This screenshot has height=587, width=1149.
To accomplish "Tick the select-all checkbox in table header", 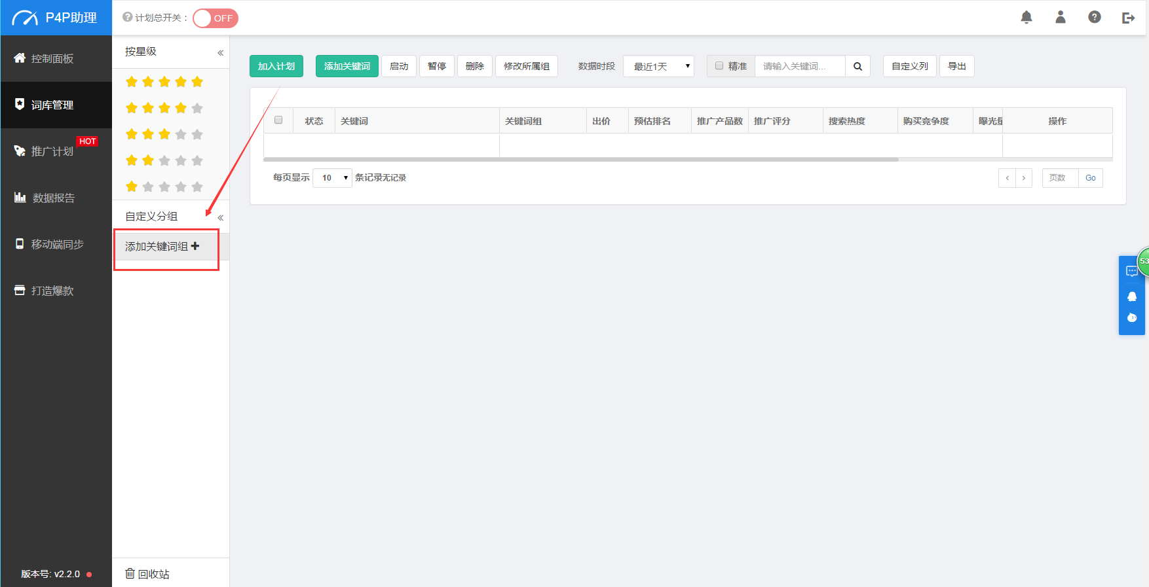I will tap(278, 120).
